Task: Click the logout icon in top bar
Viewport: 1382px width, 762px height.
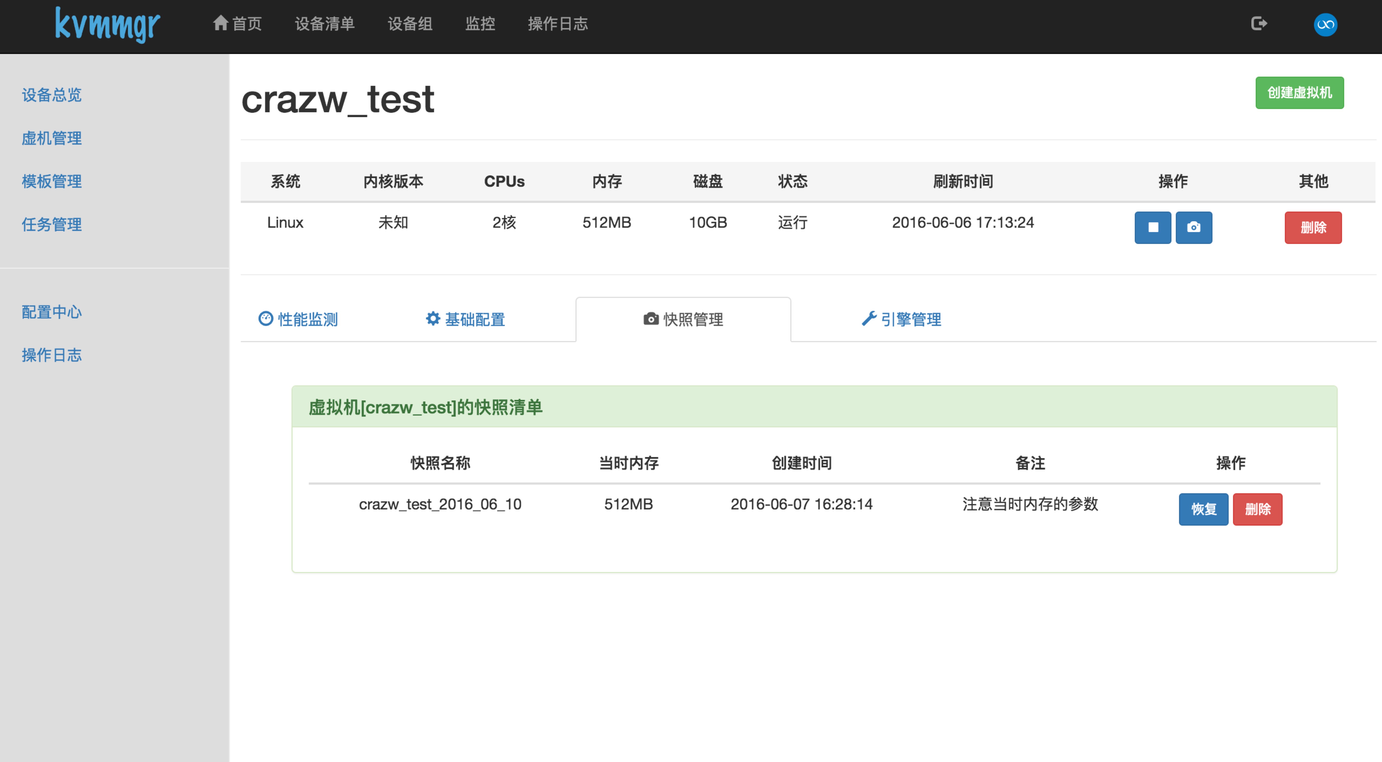Action: pyautogui.click(x=1259, y=23)
